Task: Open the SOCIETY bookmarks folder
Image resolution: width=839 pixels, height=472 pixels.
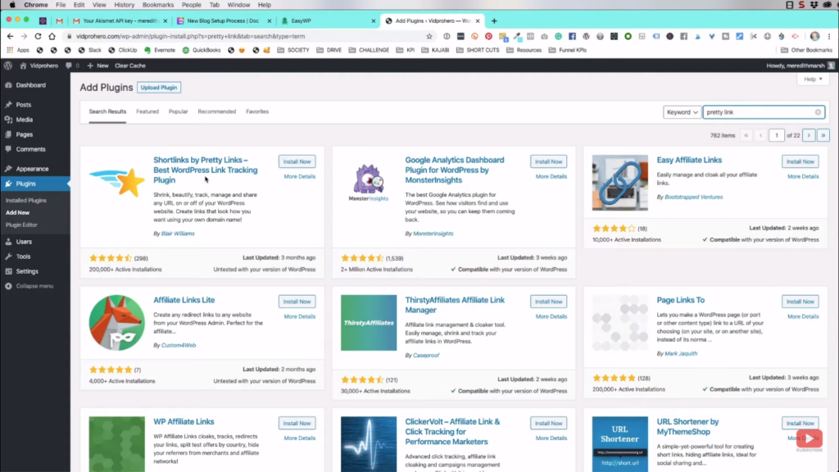Action: coord(293,50)
